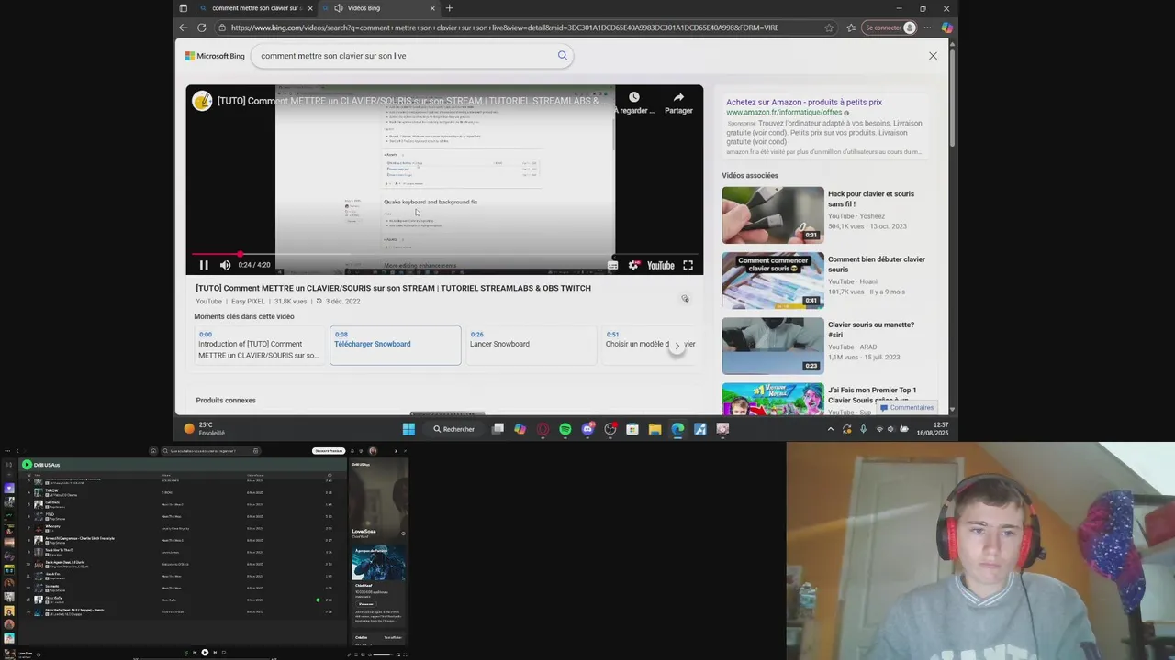Show the next key moments arrow
This screenshot has width=1175, height=660.
coord(677,346)
